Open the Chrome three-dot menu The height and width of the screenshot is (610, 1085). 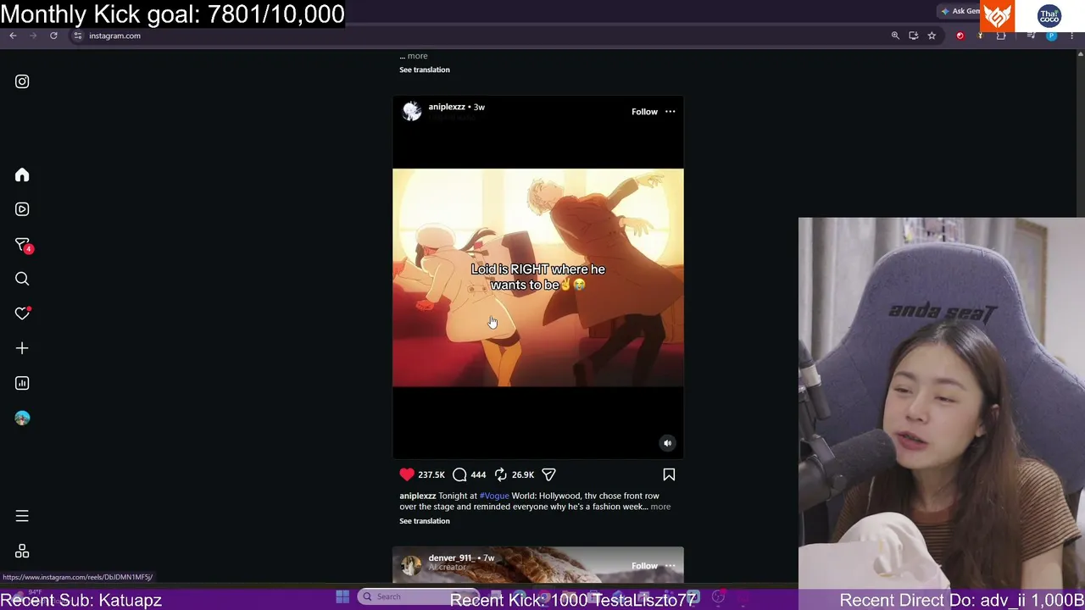pyautogui.click(x=1072, y=36)
